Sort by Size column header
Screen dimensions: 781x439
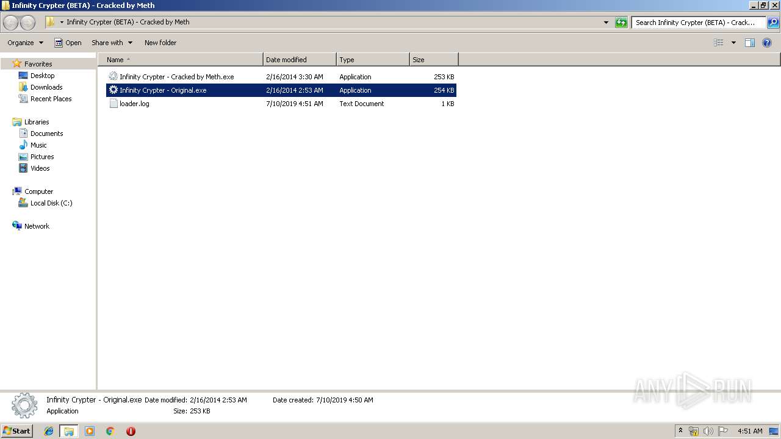click(434, 60)
